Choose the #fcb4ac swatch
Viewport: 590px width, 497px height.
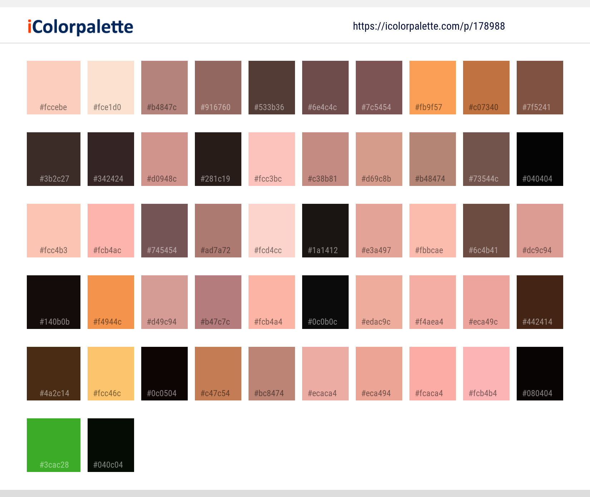click(x=111, y=231)
